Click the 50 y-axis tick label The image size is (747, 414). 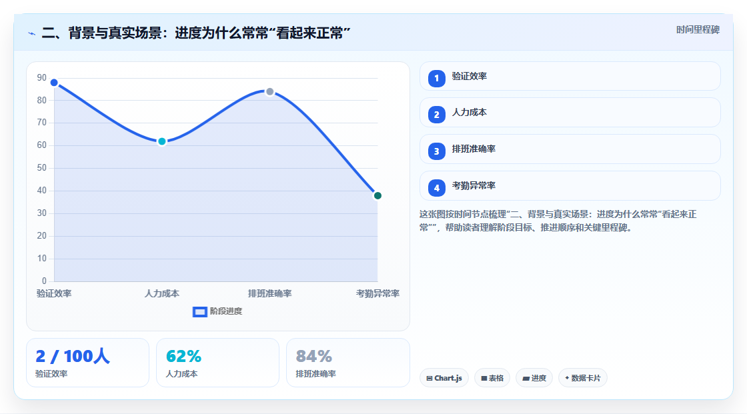[x=42, y=168]
